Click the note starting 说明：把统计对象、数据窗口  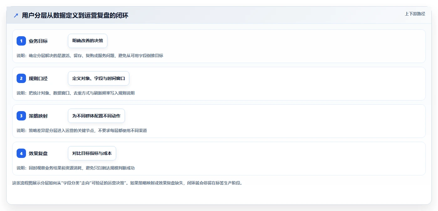pyautogui.click(x=75, y=93)
